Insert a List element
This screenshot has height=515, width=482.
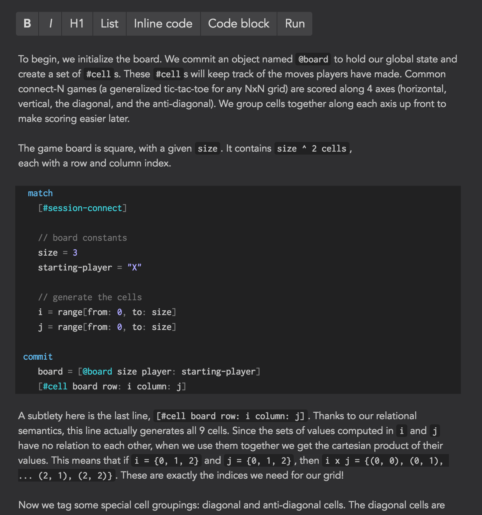tap(109, 23)
